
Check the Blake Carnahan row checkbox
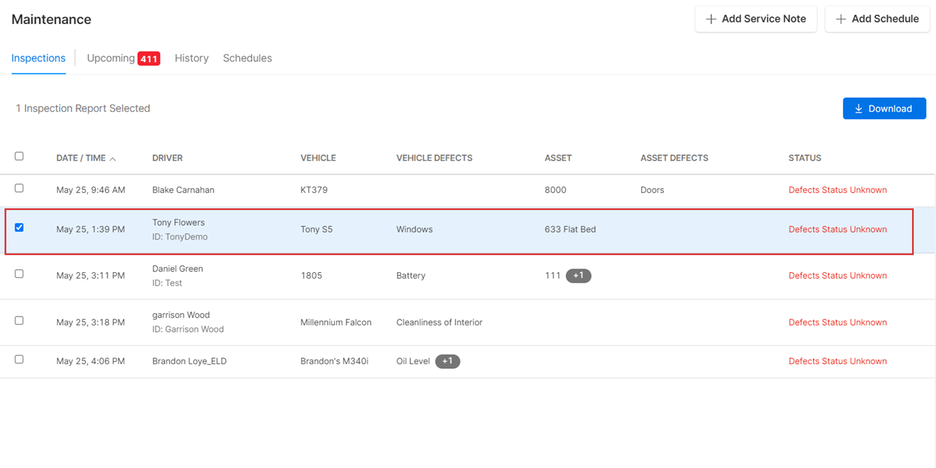(x=19, y=188)
